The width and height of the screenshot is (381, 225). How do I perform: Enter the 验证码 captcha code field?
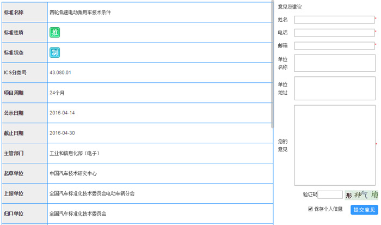coord(330,194)
